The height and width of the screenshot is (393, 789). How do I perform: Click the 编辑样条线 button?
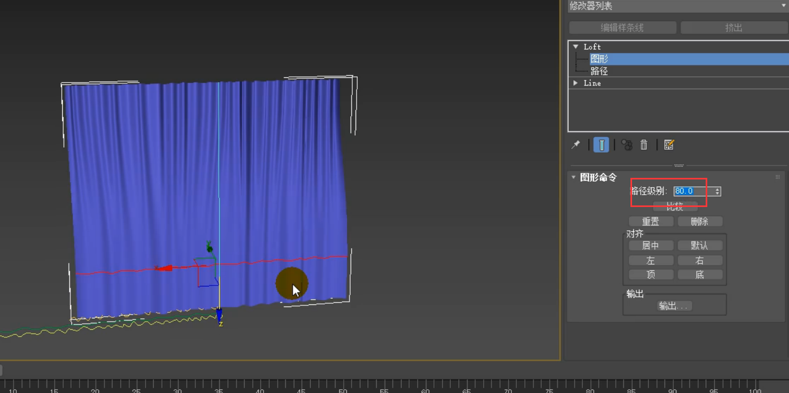tap(622, 28)
